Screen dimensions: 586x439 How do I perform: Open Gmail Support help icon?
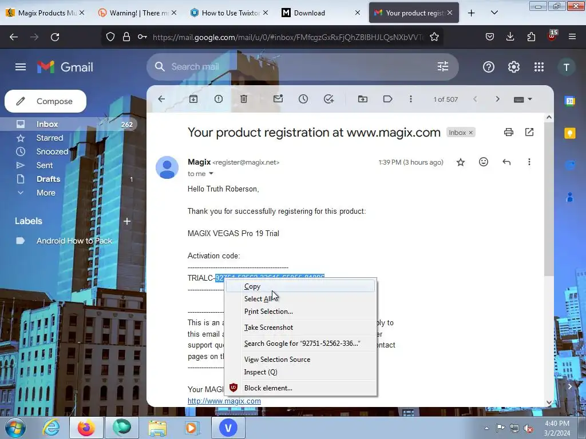489,67
